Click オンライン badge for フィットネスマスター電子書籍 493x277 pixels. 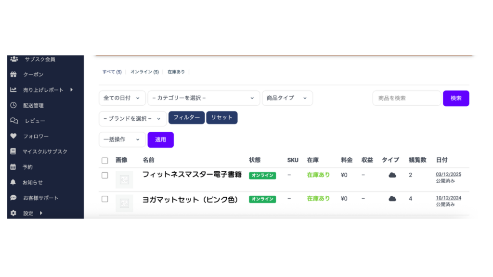(x=262, y=176)
